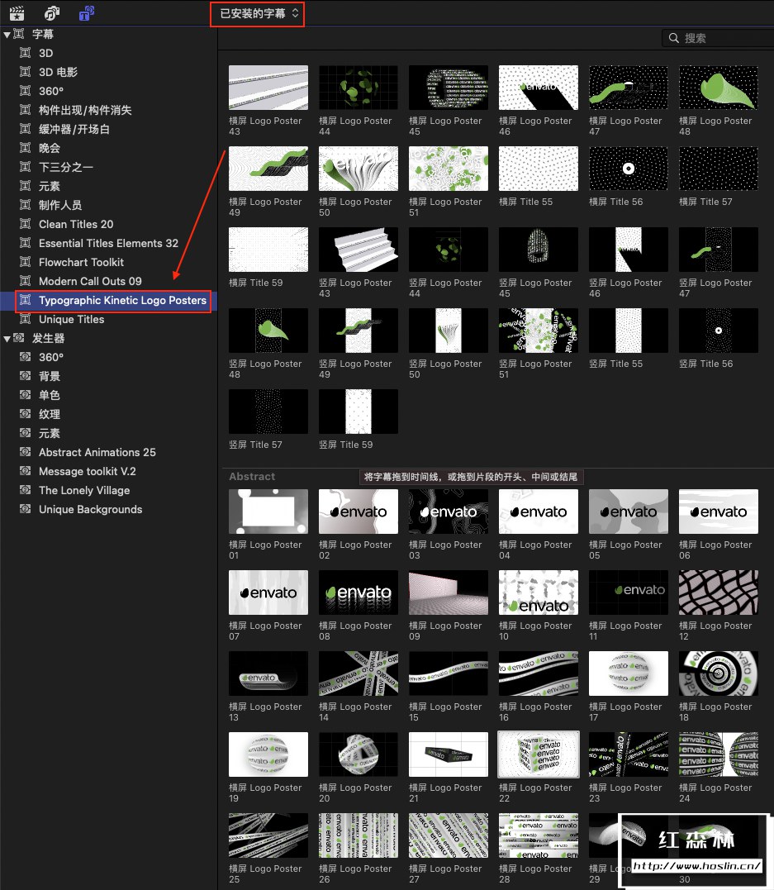Select 横屏 Logo Poster 50 thumbnail

[359, 169]
